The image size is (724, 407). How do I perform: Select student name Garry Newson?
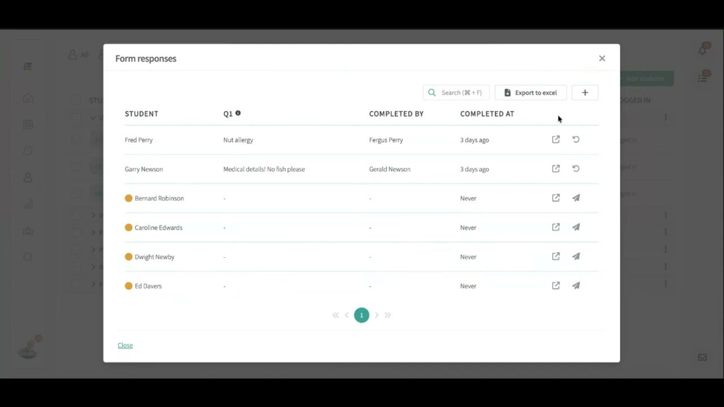(144, 169)
